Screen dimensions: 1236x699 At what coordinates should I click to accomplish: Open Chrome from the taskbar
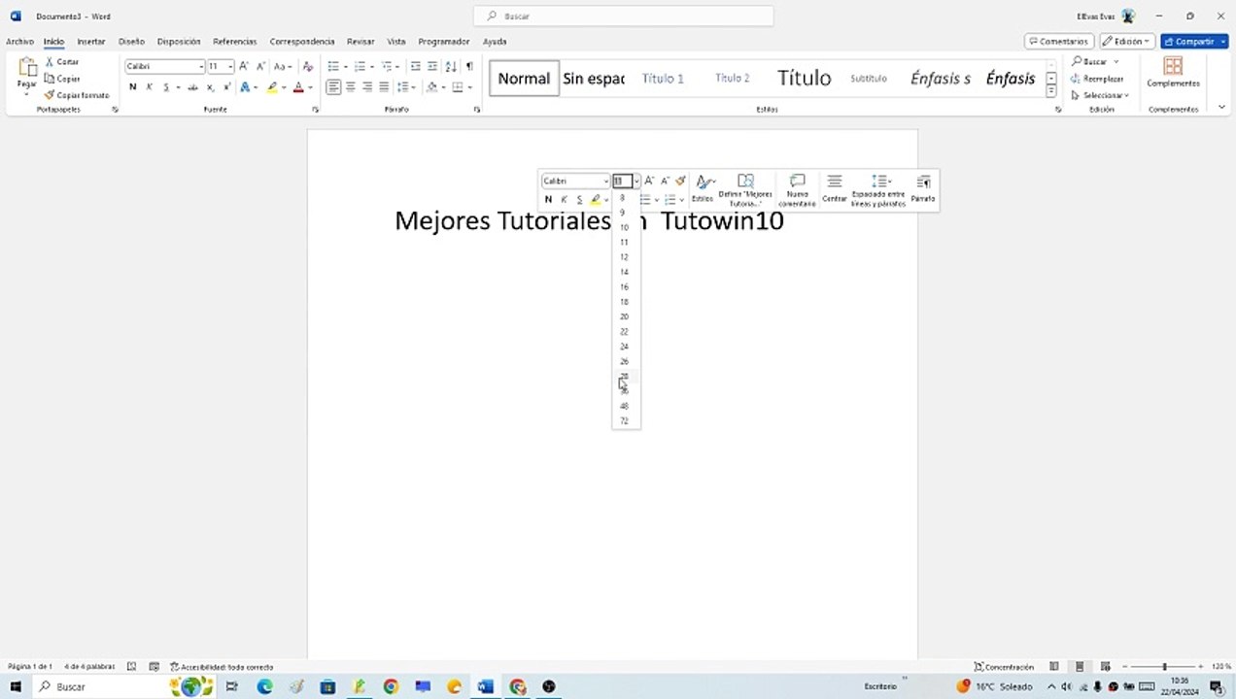click(x=391, y=686)
